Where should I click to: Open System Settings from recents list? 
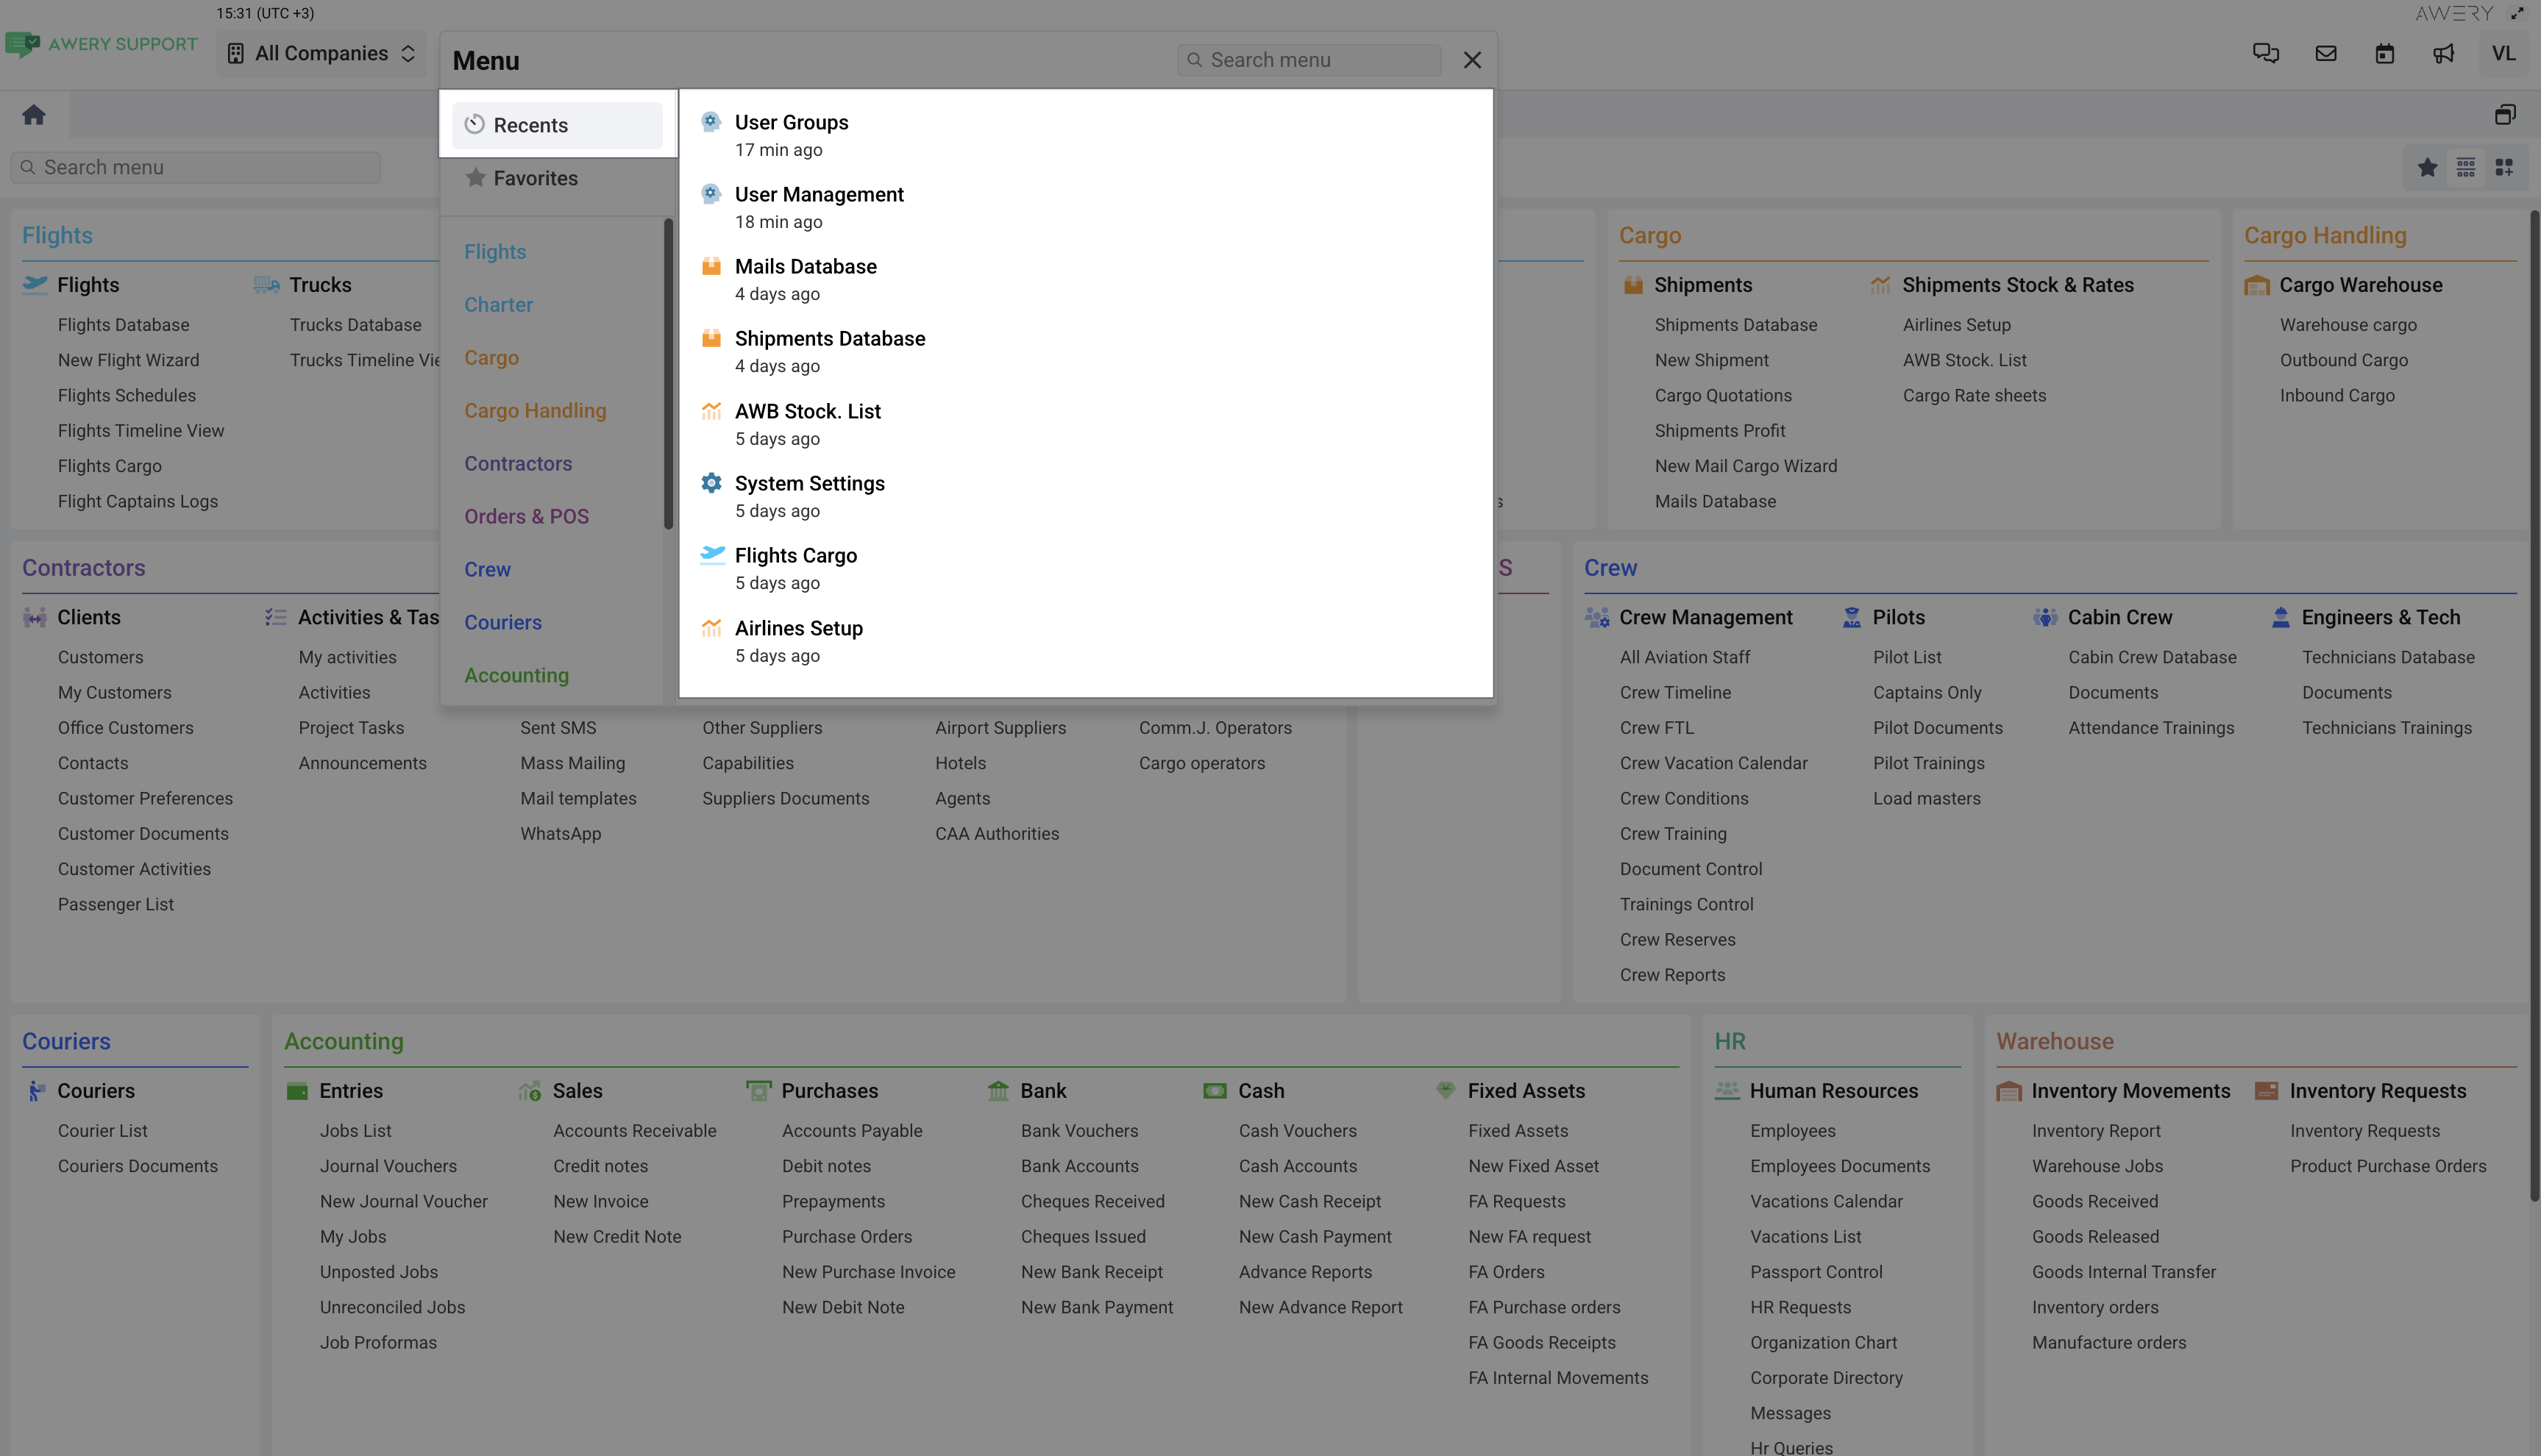pos(808,484)
